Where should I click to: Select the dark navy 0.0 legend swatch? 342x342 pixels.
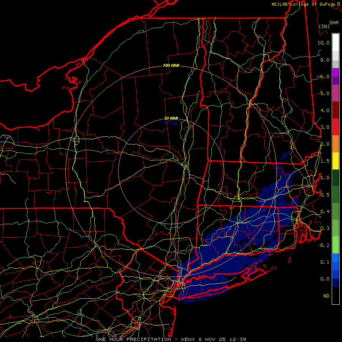336,283
